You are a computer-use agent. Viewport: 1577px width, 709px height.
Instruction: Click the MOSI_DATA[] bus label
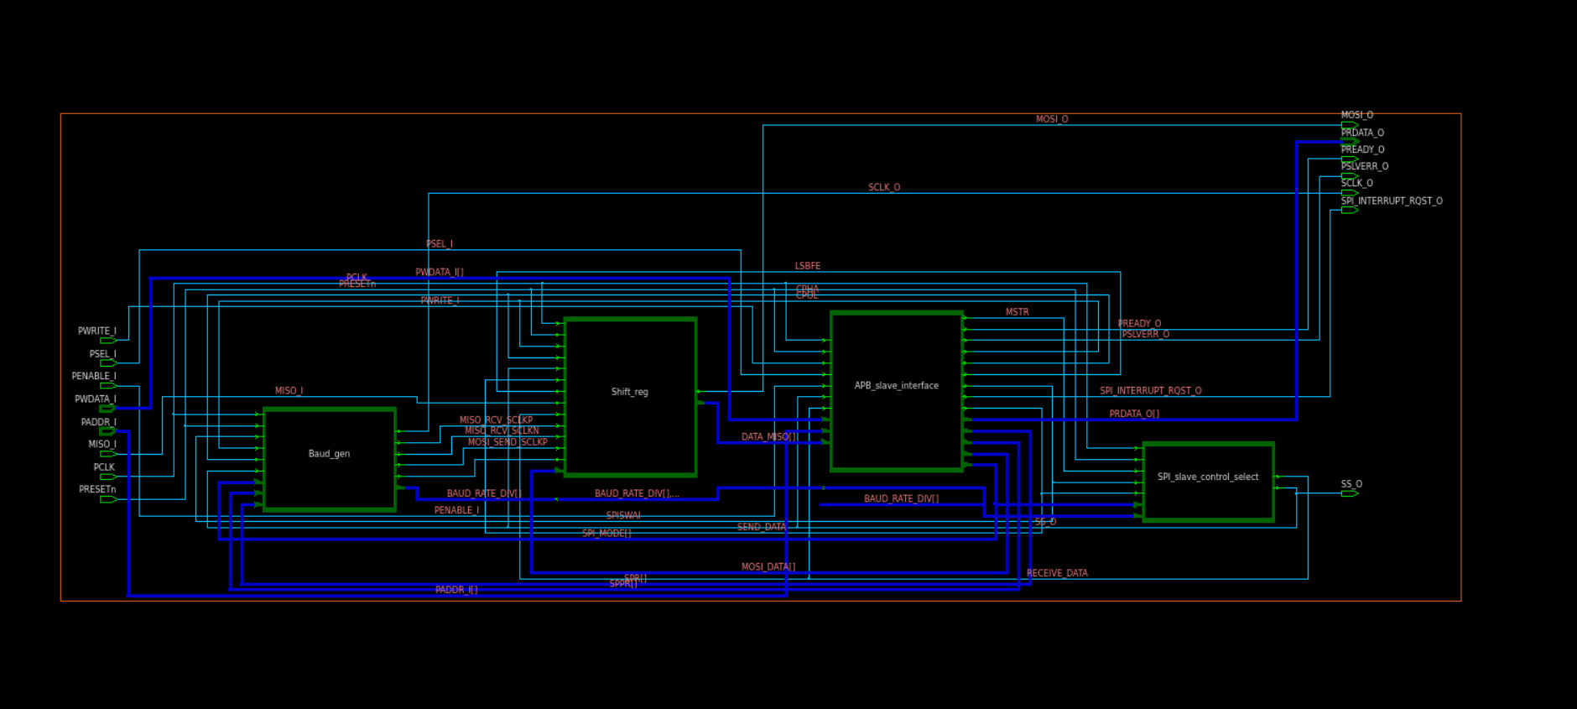pos(768,567)
